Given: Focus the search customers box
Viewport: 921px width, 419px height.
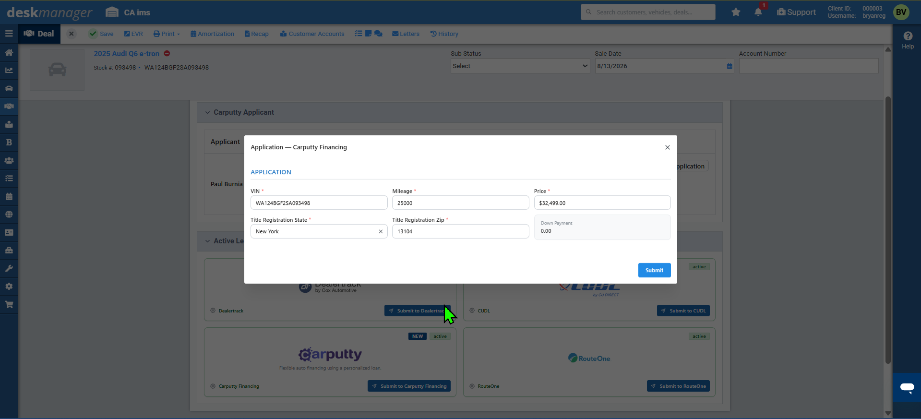Looking at the screenshot, I should click(648, 12).
